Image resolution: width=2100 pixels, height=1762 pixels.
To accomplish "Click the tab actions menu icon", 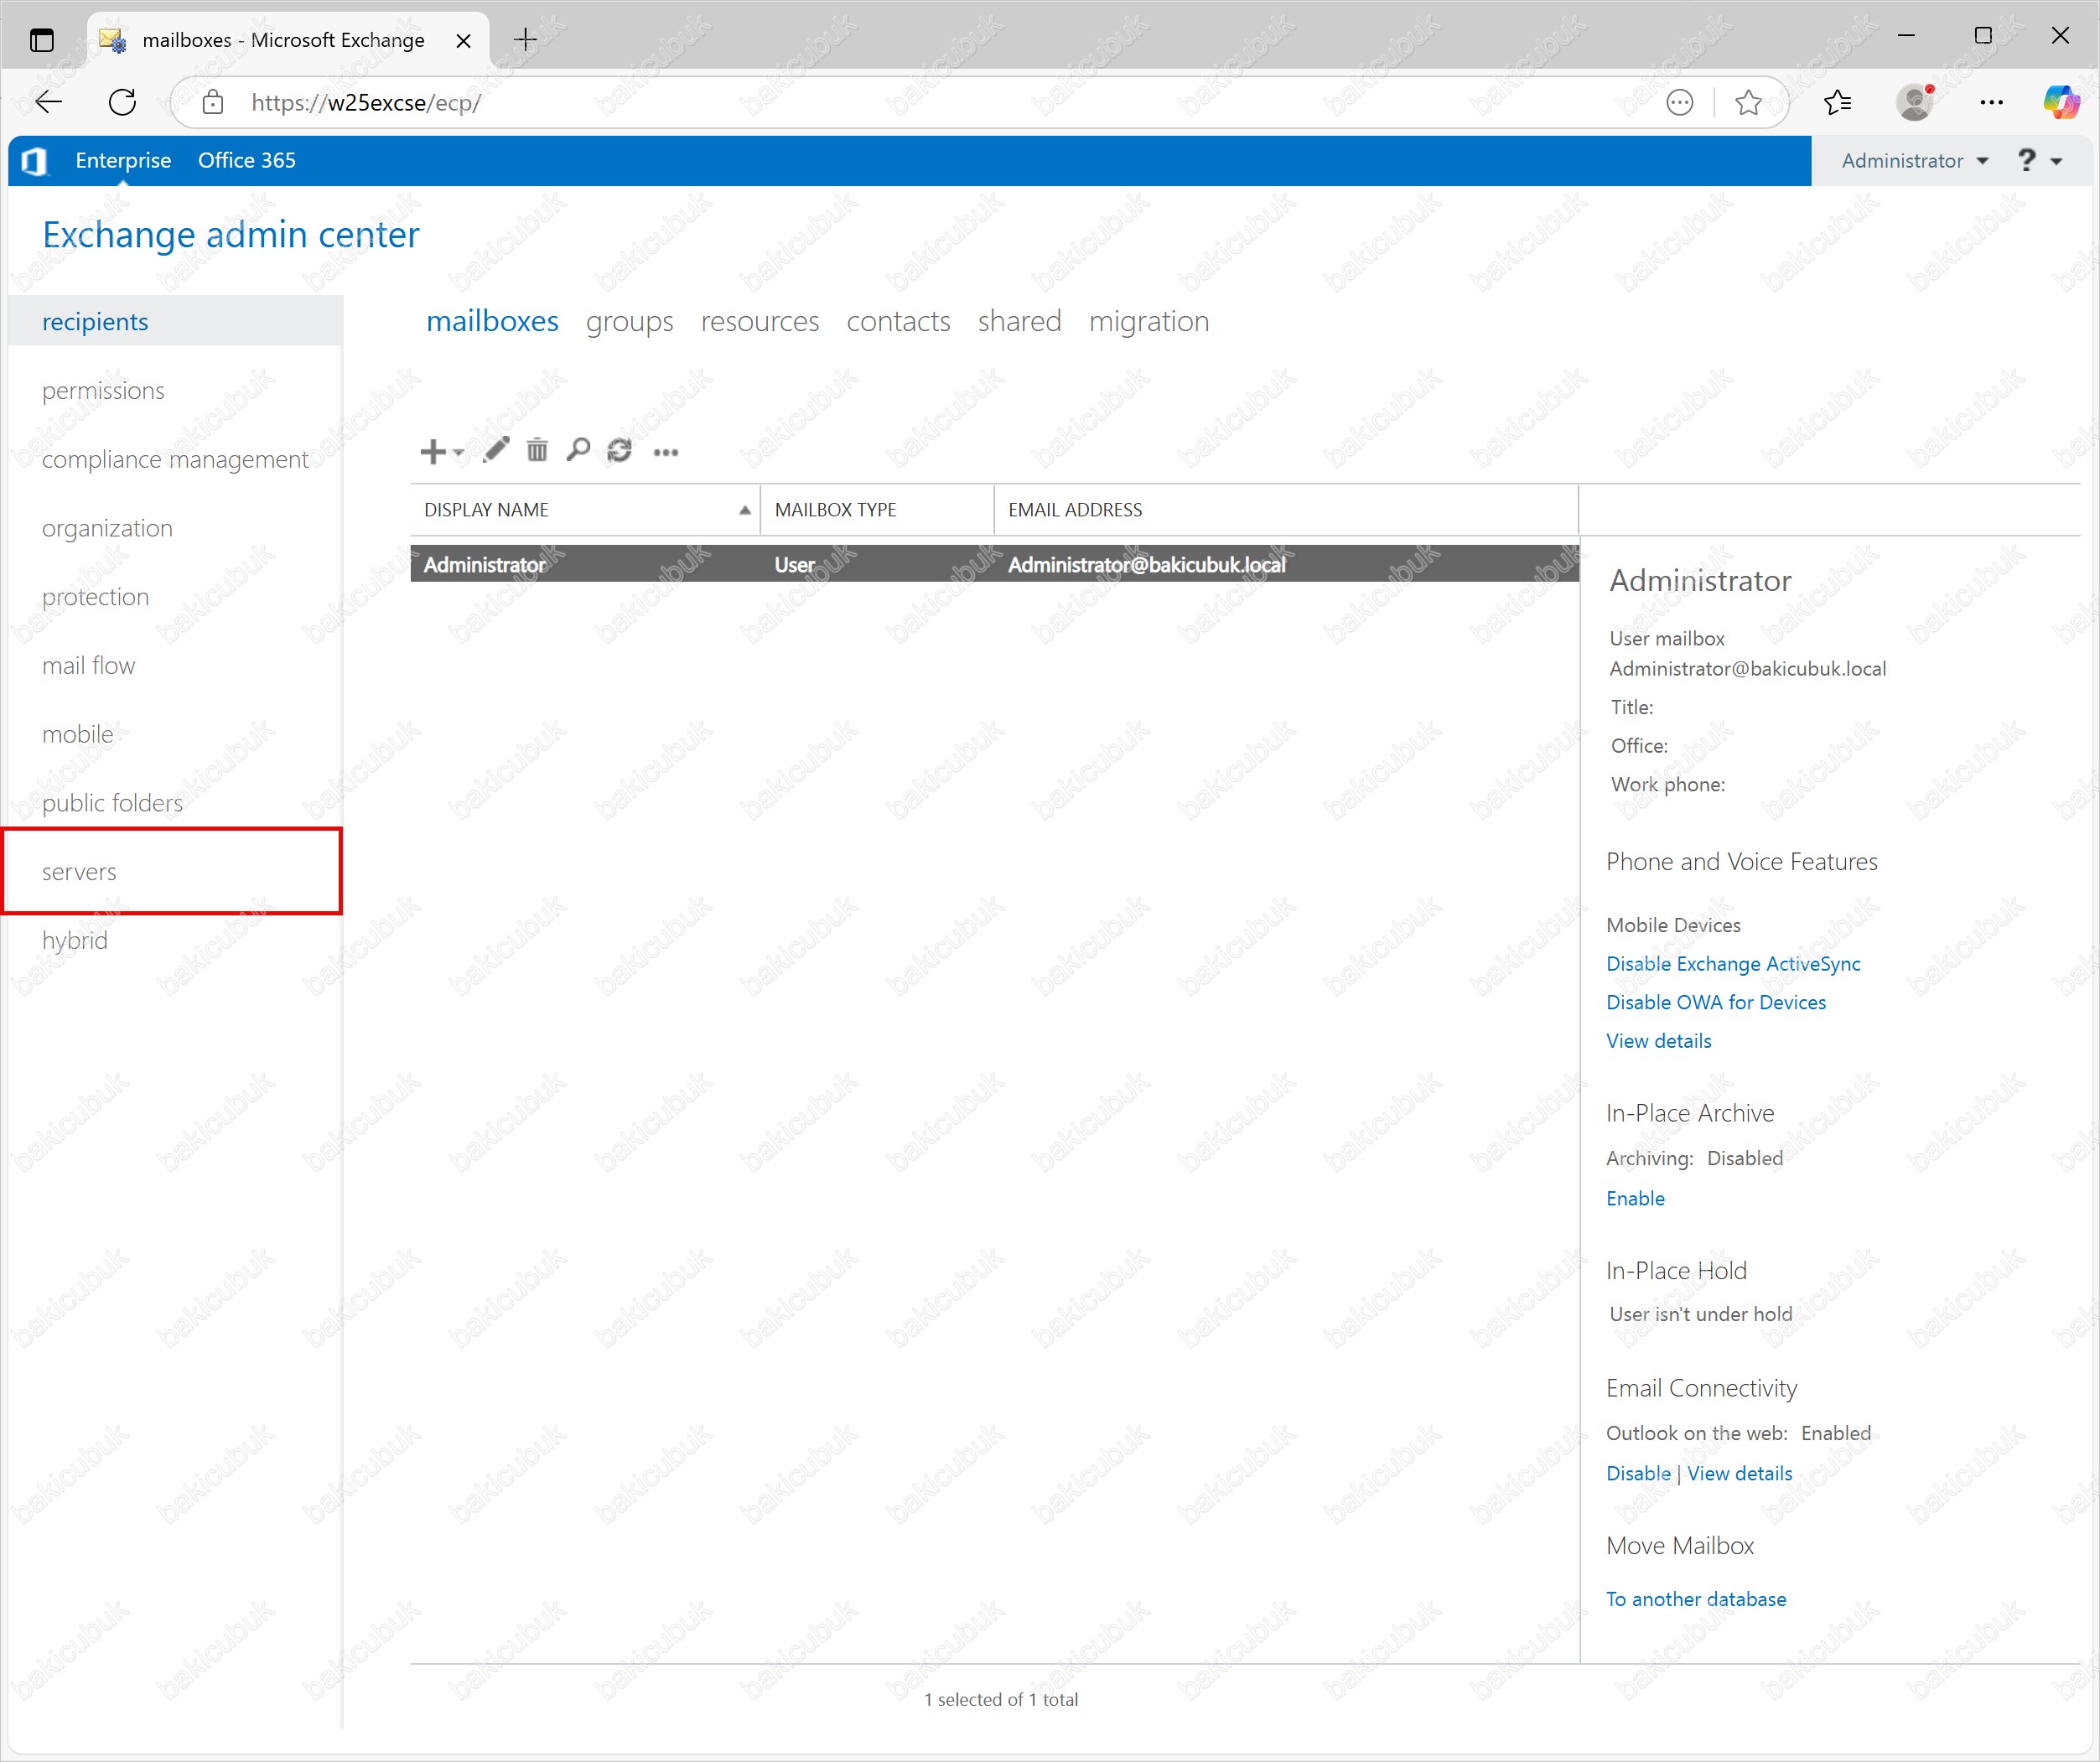I will pyautogui.click(x=41, y=40).
